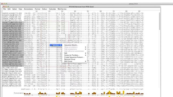Select the Q4C1N0_CROWT sequence name

click(x=12, y=66)
